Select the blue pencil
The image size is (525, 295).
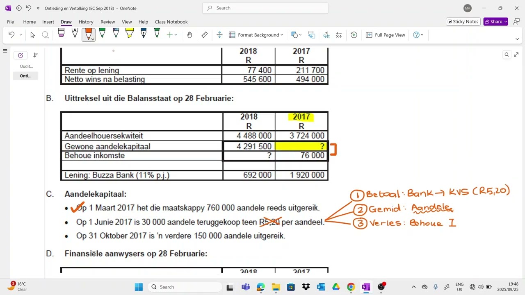point(116,34)
